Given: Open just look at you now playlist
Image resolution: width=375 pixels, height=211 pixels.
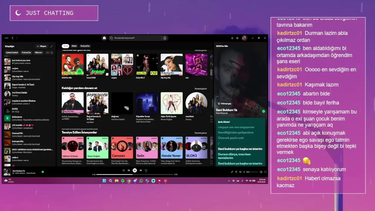Looking at the screenshot, I should 29,62.
